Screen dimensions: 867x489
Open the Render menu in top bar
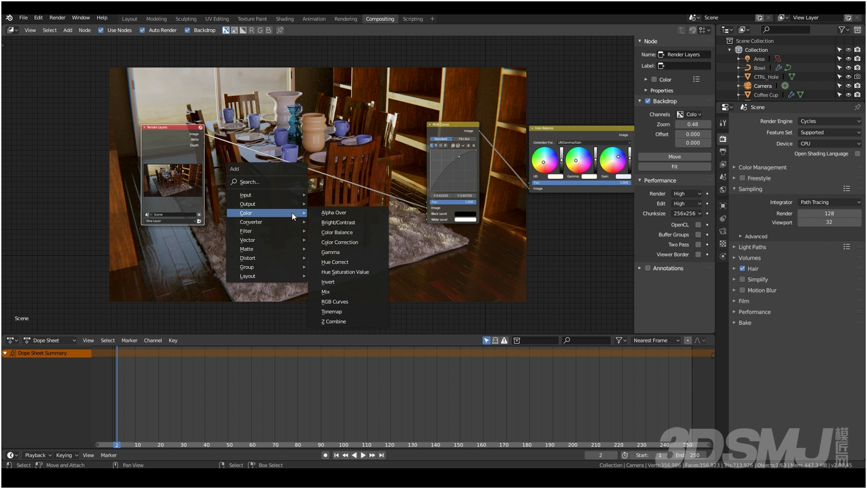(57, 18)
